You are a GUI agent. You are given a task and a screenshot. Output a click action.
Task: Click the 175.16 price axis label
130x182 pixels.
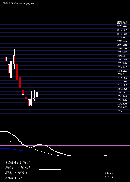122,81
